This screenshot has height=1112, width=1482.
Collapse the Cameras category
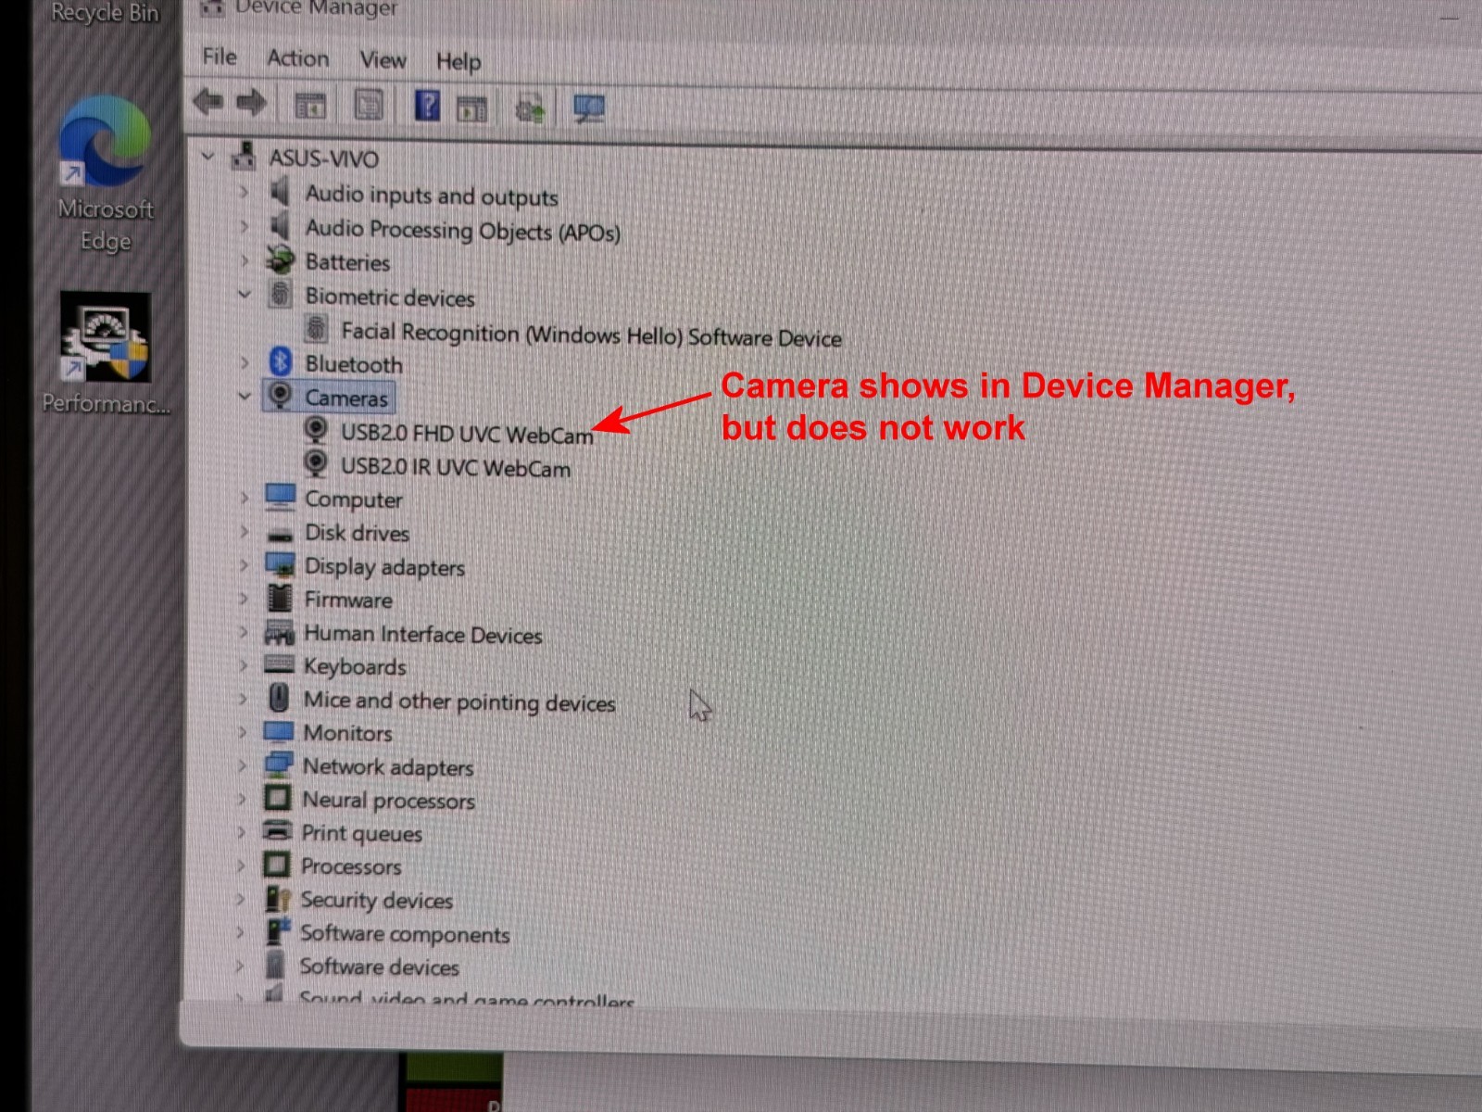(245, 397)
